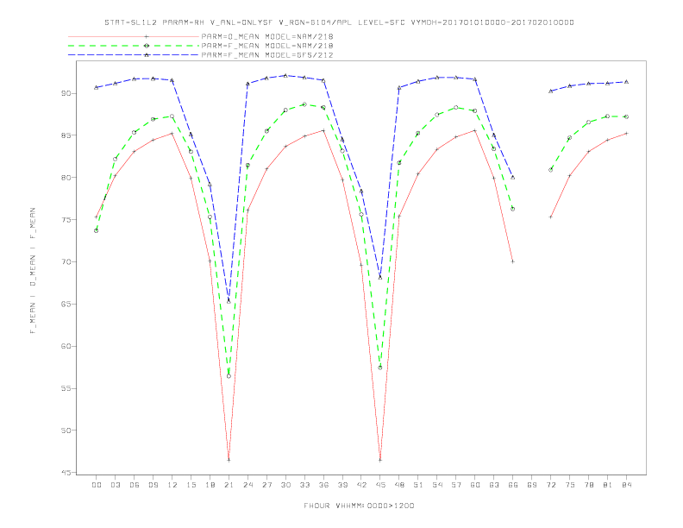Click y-axis tick label 50

click(66, 431)
